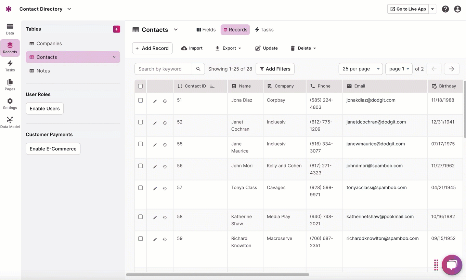The width and height of the screenshot is (466, 280).
Task: Switch to the Tasks tab
Action: point(264,30)
